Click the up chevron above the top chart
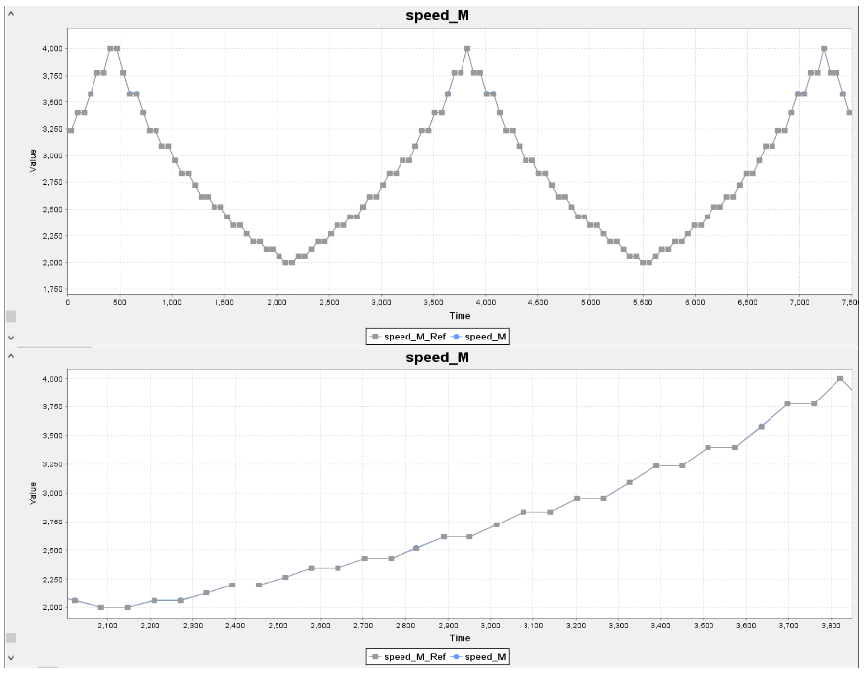The width and height of the screenshot is (864, 677). coord(11,13)
